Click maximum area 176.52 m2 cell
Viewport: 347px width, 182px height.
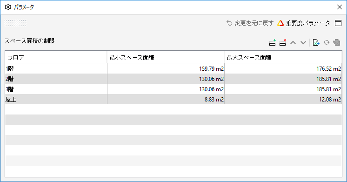[283, 68]
